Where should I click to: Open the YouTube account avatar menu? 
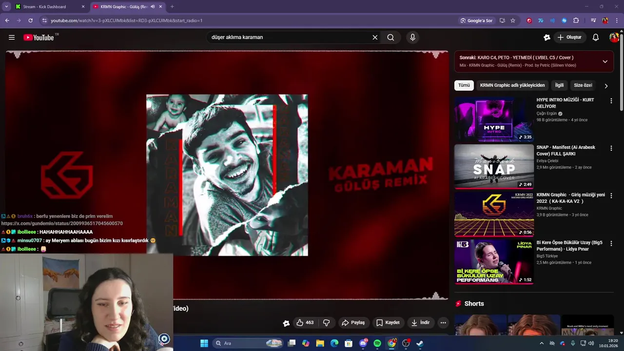pos(614,38)
